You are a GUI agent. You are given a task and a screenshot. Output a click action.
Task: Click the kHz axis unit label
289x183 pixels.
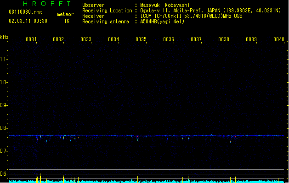point(4,37)
